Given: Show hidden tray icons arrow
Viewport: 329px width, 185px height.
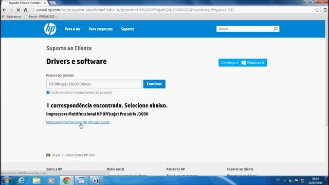Looking at the screenshot, I should pos(285,180).
